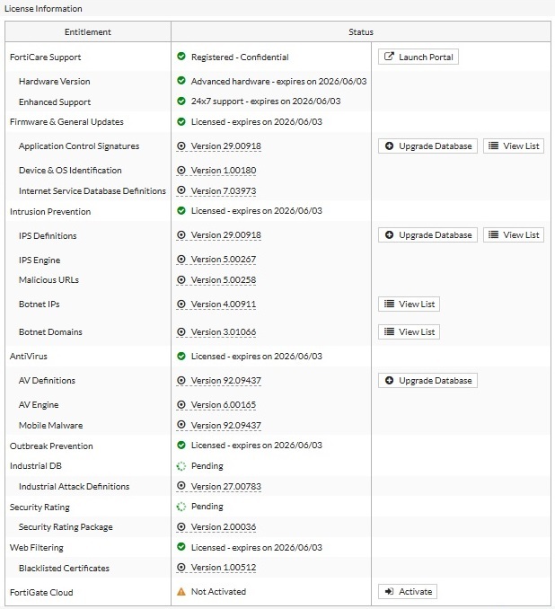Upgrade the AV Definitions database

[x=427, y=381]
